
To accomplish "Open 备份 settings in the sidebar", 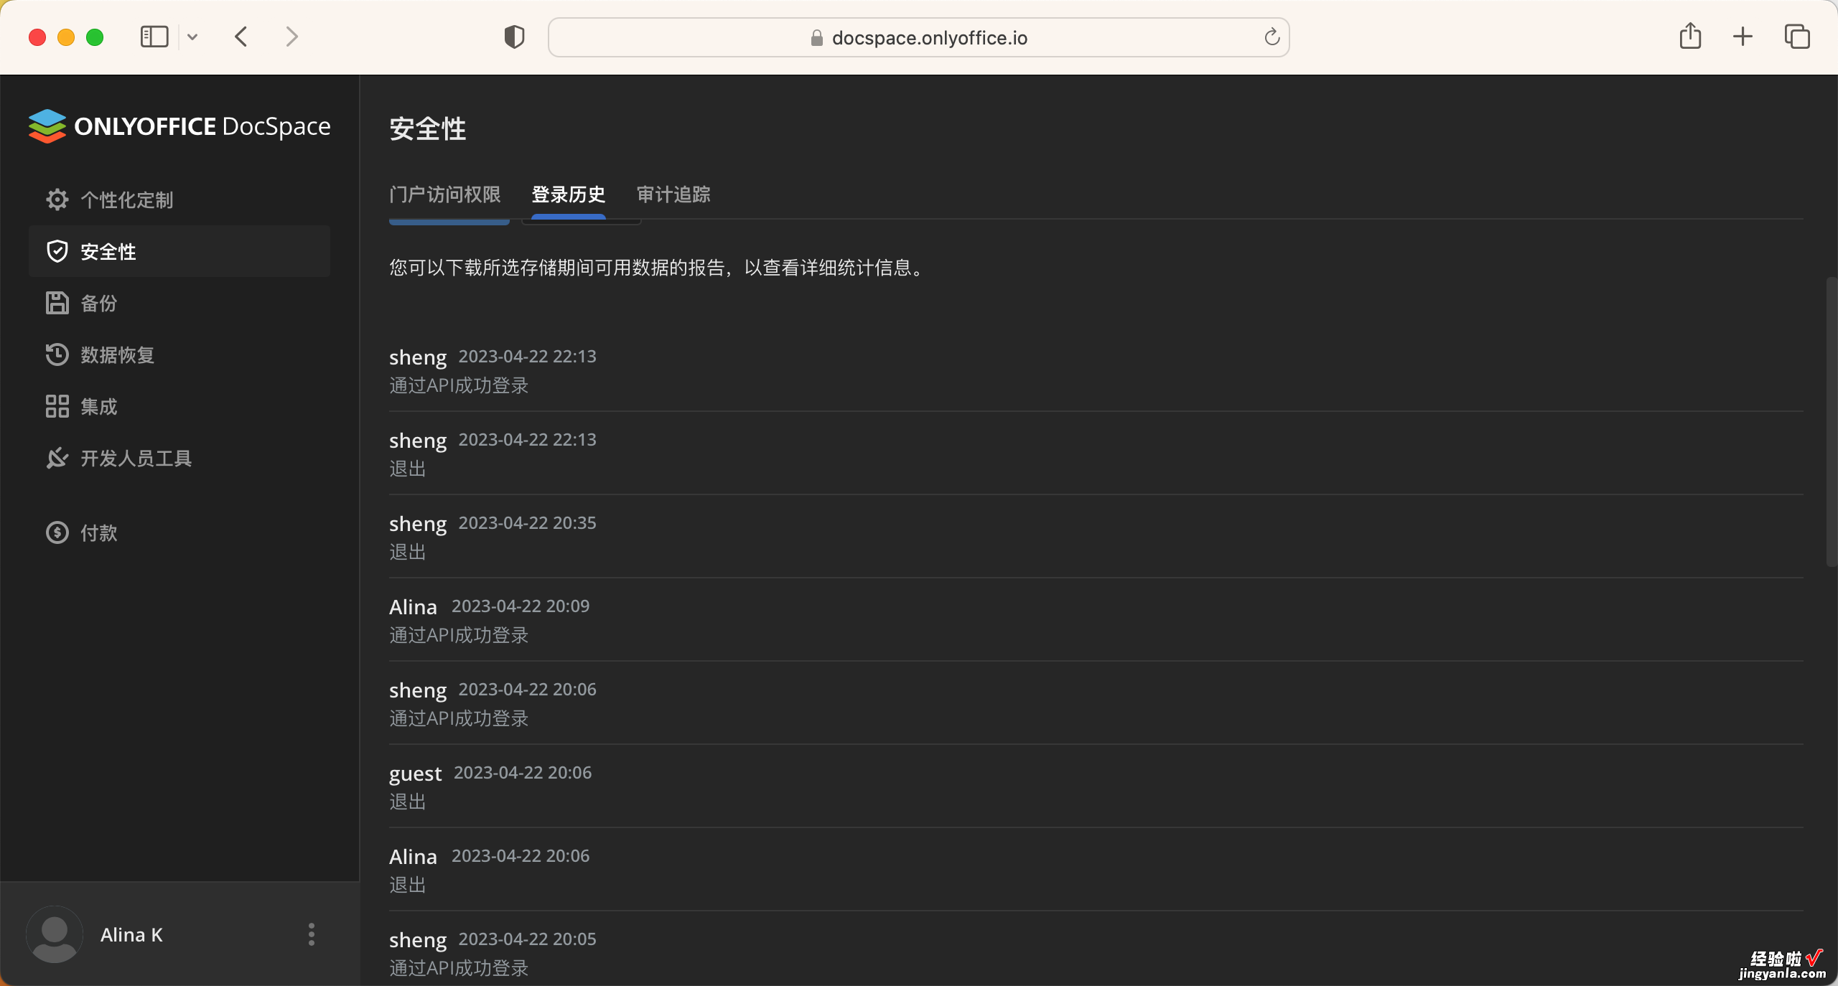I will click(179, 303).
